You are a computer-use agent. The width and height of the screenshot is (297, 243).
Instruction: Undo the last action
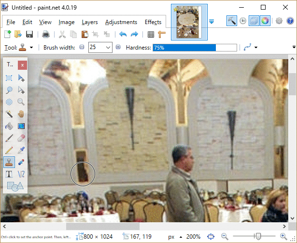point(123,34)
